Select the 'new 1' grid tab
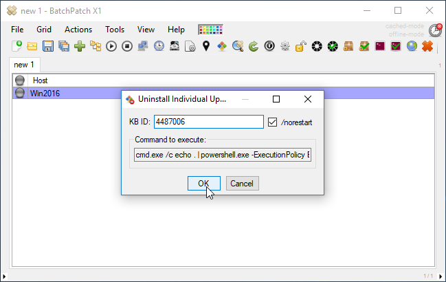446x282 pixels. click(x=24, y=65)
